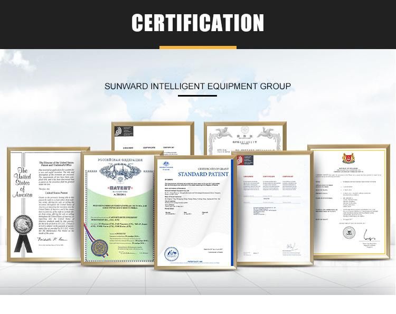Click the ПАТЕНТ title on Russian certificate
This screenshot has width=396, height=314.
pyautogui.click(x=120, y=188)
